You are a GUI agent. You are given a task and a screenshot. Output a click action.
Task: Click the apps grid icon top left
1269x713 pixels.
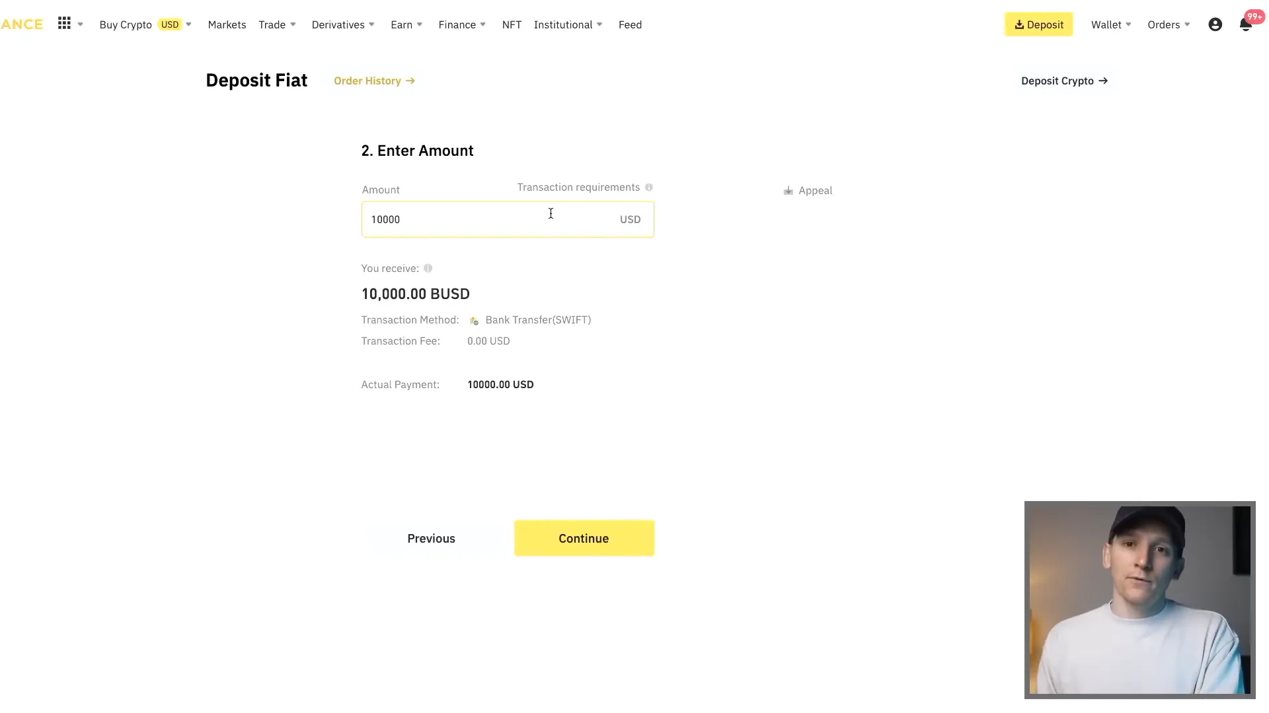[x=65, y=24]
